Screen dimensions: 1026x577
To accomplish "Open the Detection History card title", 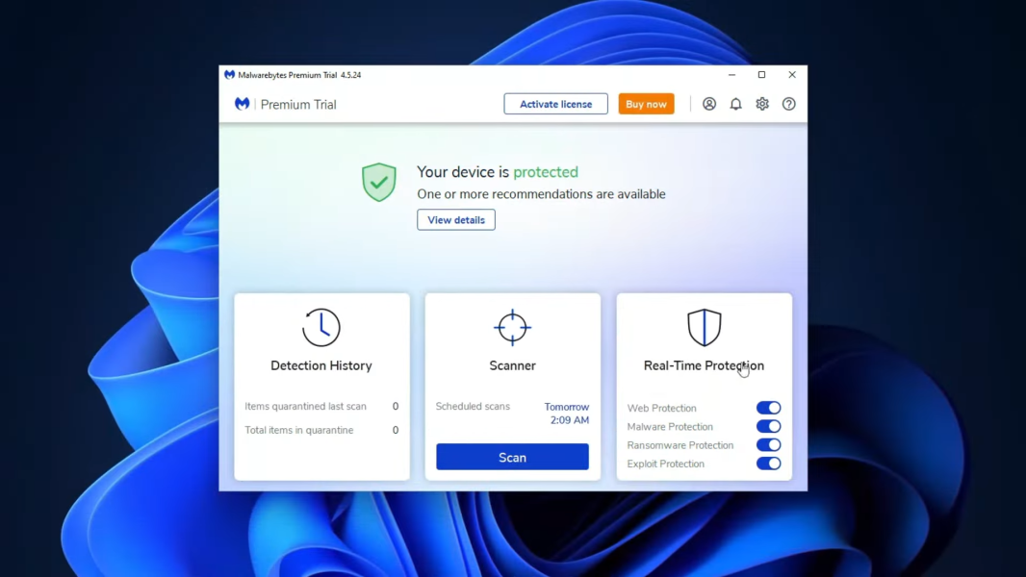I will click(x=321, y=365).
